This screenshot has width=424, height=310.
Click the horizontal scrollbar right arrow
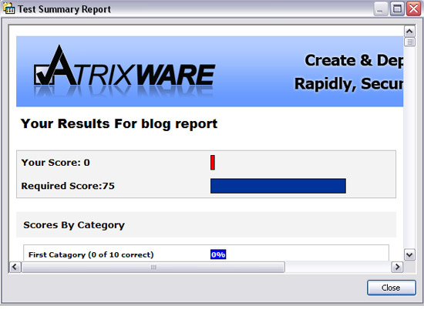pos(397,267)
